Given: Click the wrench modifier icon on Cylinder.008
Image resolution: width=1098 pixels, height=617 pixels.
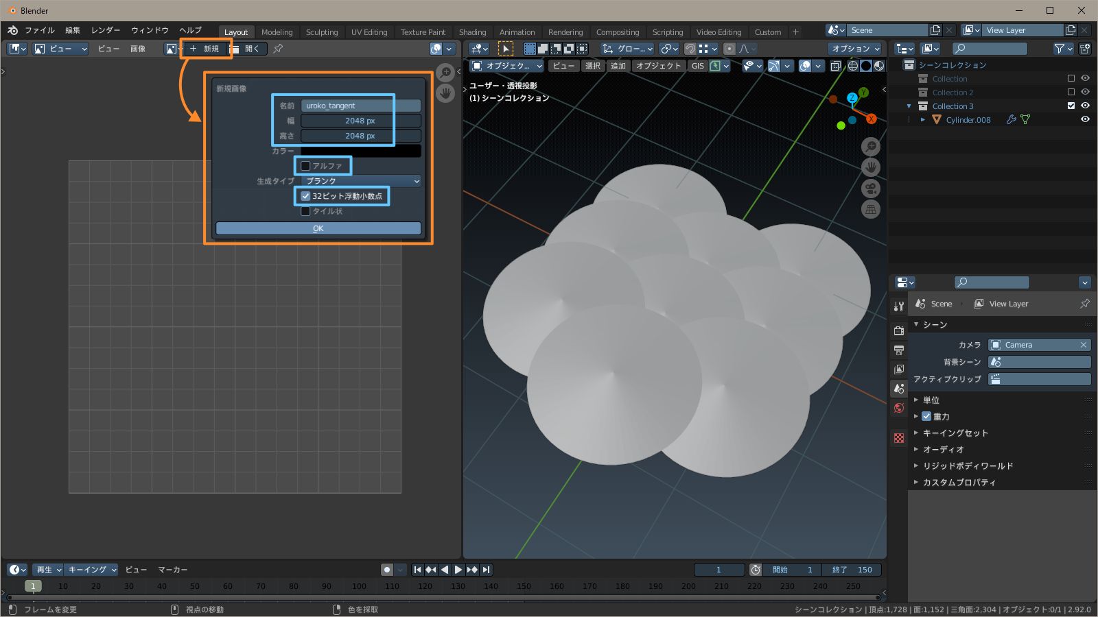Looking at the screenshot, I should [1011, 119].
